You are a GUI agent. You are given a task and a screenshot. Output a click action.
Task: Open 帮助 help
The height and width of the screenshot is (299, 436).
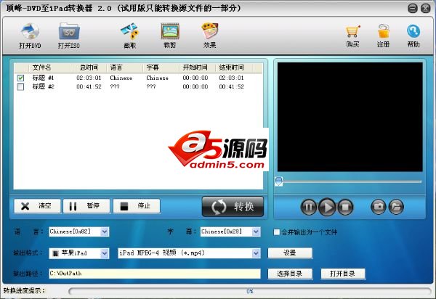pos(413,36)
